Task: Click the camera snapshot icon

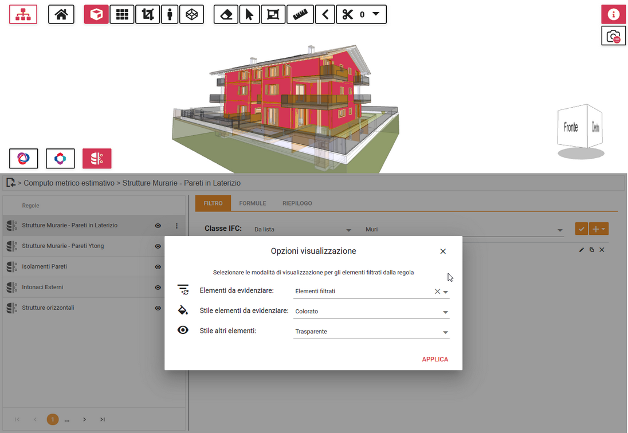Action: [x=613, y=36]
